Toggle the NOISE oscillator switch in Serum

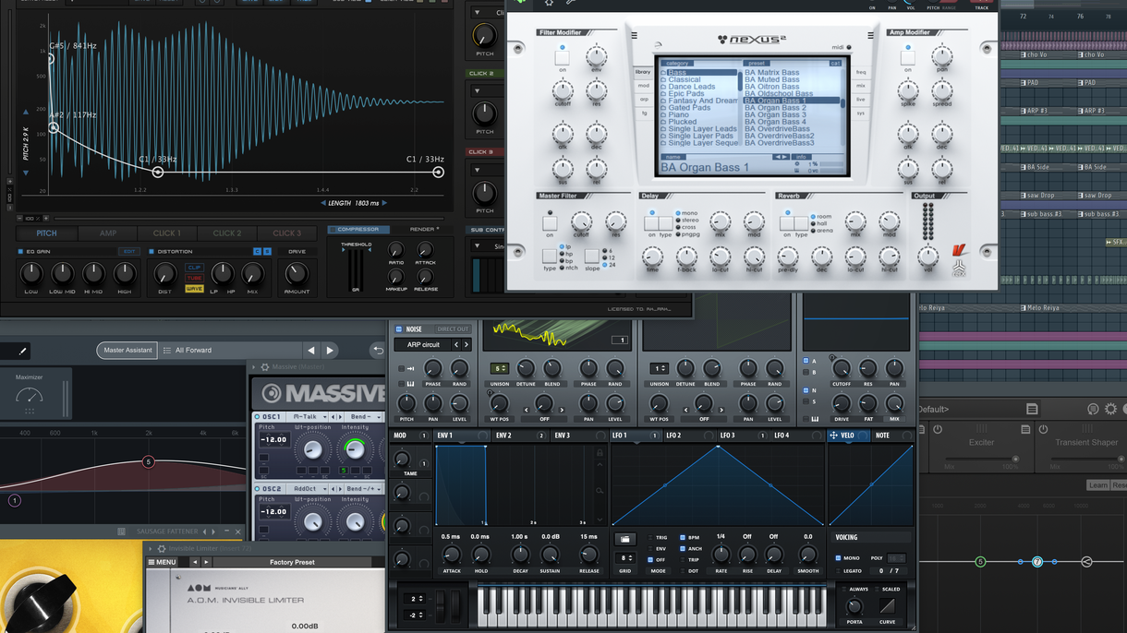point(399,329)
